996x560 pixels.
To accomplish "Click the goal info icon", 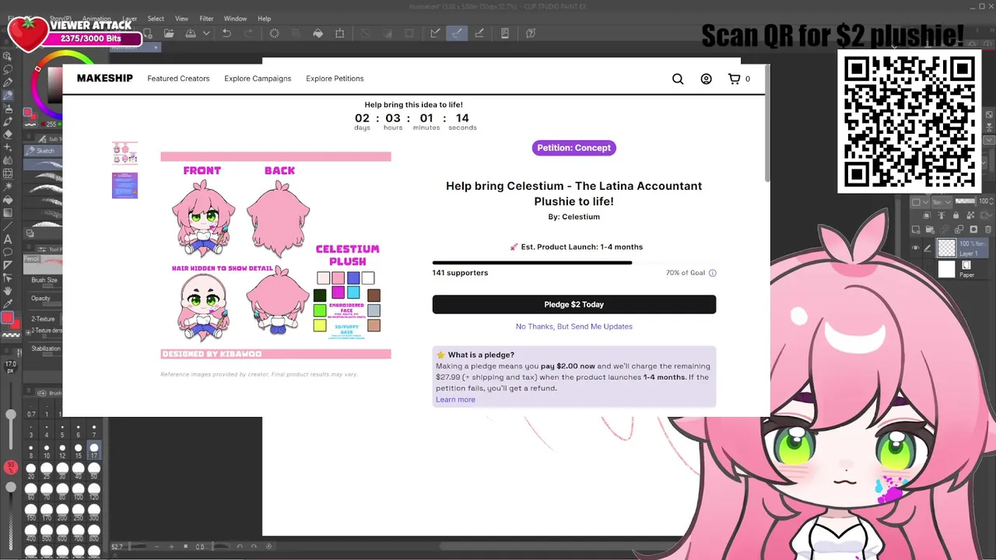I will click(712, 273).
